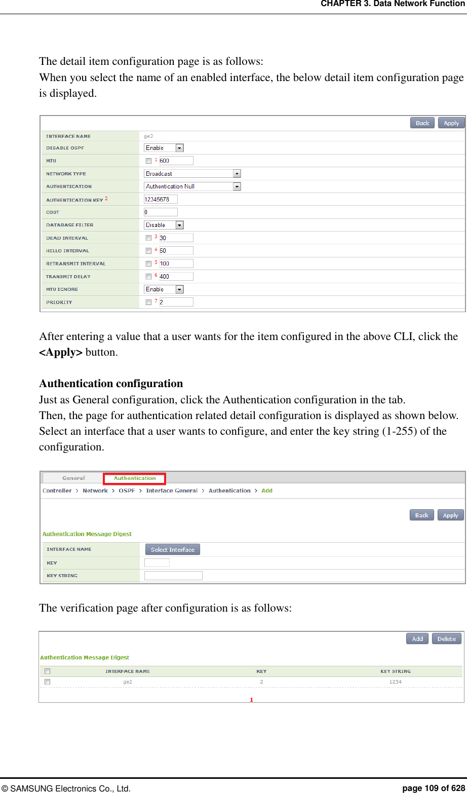Click the key value 2 in ge2 row
Viewport: 467px width, 793px height.
click(x=262, y=682)
